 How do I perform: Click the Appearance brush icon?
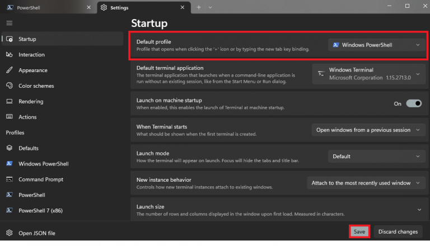click(x=10, y=70)
